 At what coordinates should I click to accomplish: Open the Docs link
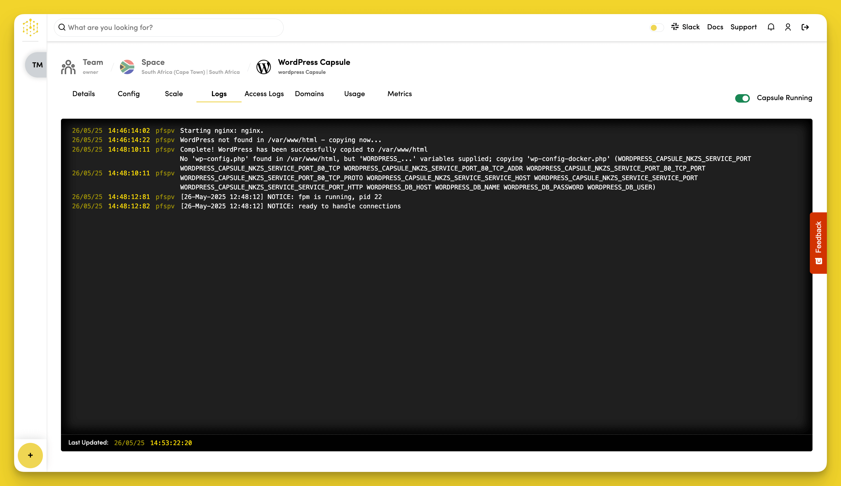[x=715, y=27]
